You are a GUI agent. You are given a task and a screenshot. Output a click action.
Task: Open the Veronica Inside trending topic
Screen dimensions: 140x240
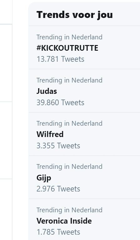pos(64,221)
